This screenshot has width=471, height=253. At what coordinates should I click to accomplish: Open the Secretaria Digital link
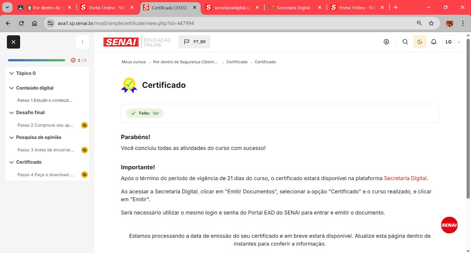[405, 178]
